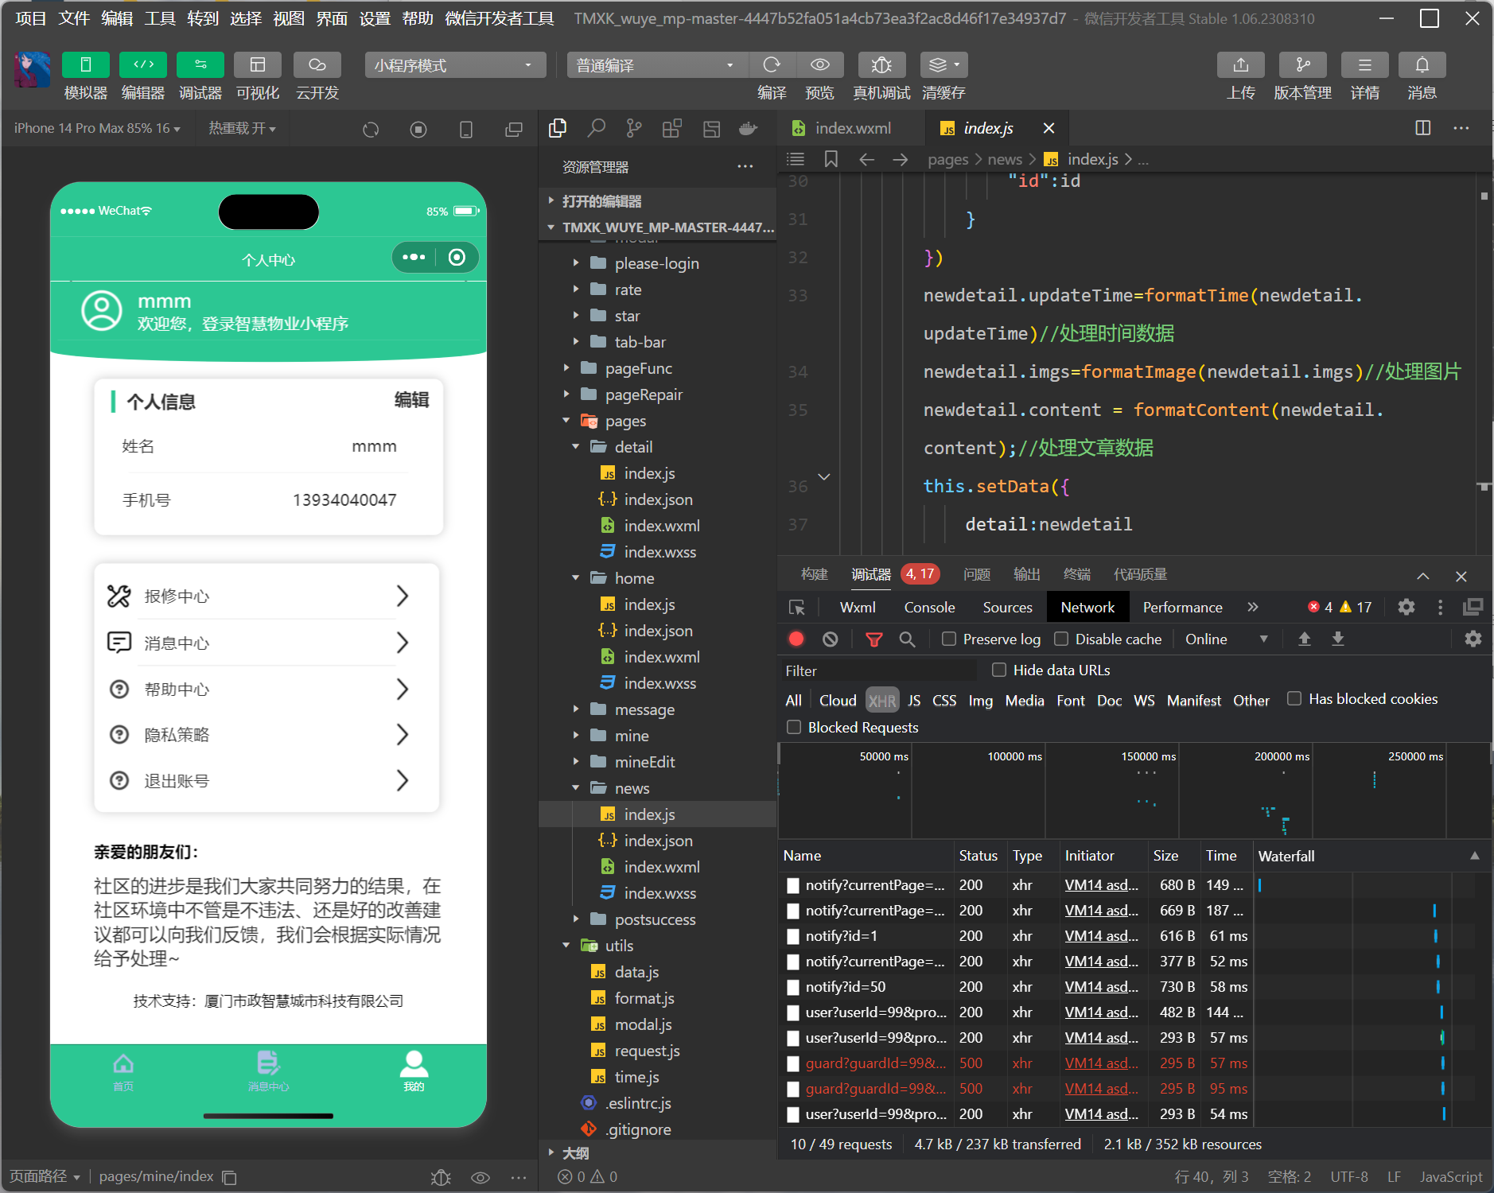Clear the network log

point(831,639)
